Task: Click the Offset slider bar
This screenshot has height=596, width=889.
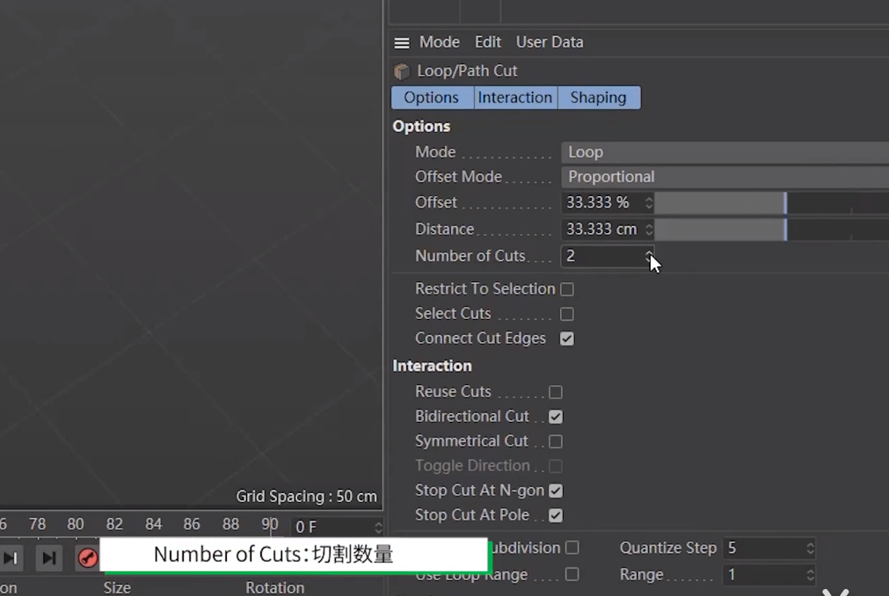Action: pyautogui.click(x=772, y=203)
